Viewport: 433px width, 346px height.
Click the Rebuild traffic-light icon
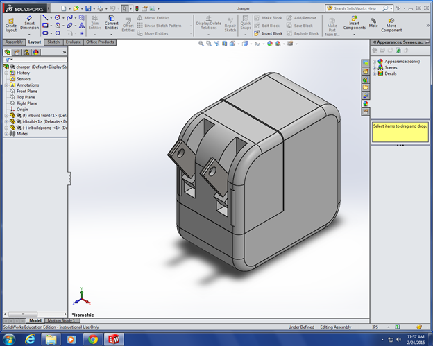137,8
